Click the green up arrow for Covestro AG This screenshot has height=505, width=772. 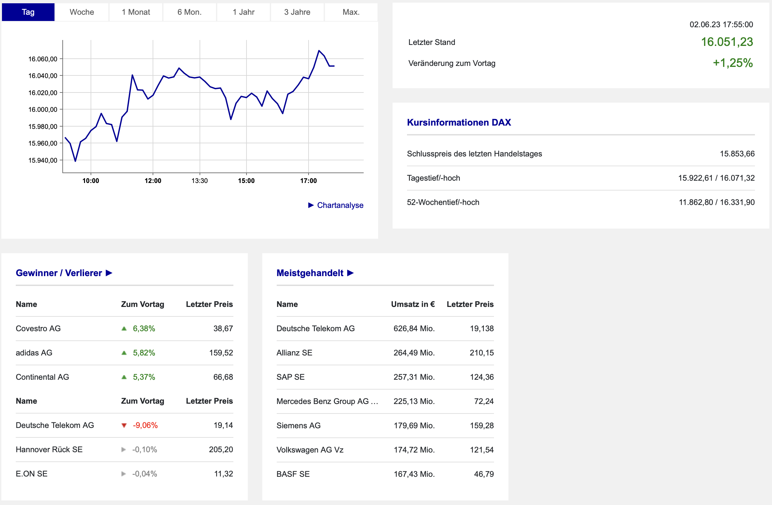(x=124, y=329)
